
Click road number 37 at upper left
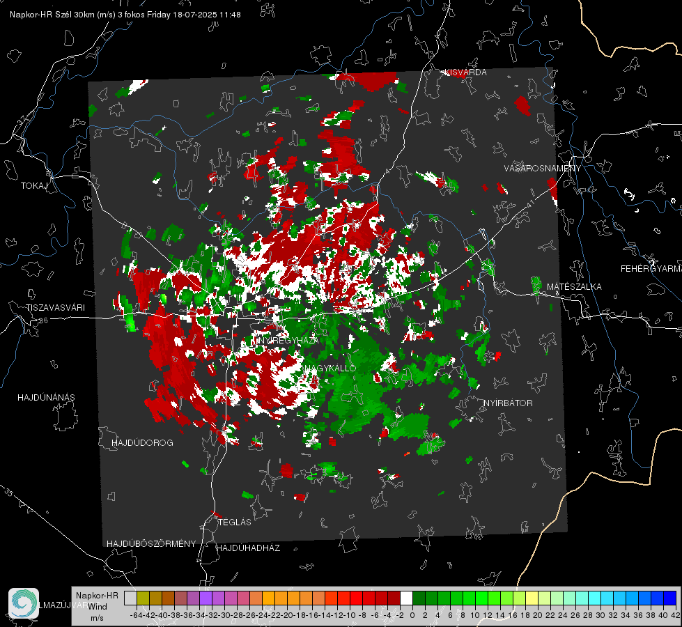(22, 119)
